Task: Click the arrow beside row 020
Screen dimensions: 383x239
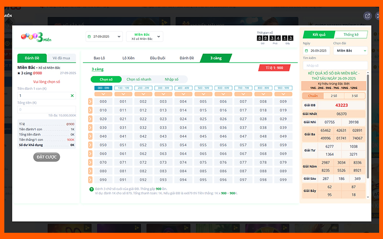Action: click(x=90, y=119)
